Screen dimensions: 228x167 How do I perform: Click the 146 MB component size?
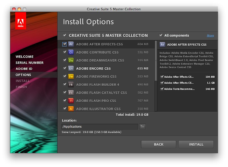click(210, 89)
